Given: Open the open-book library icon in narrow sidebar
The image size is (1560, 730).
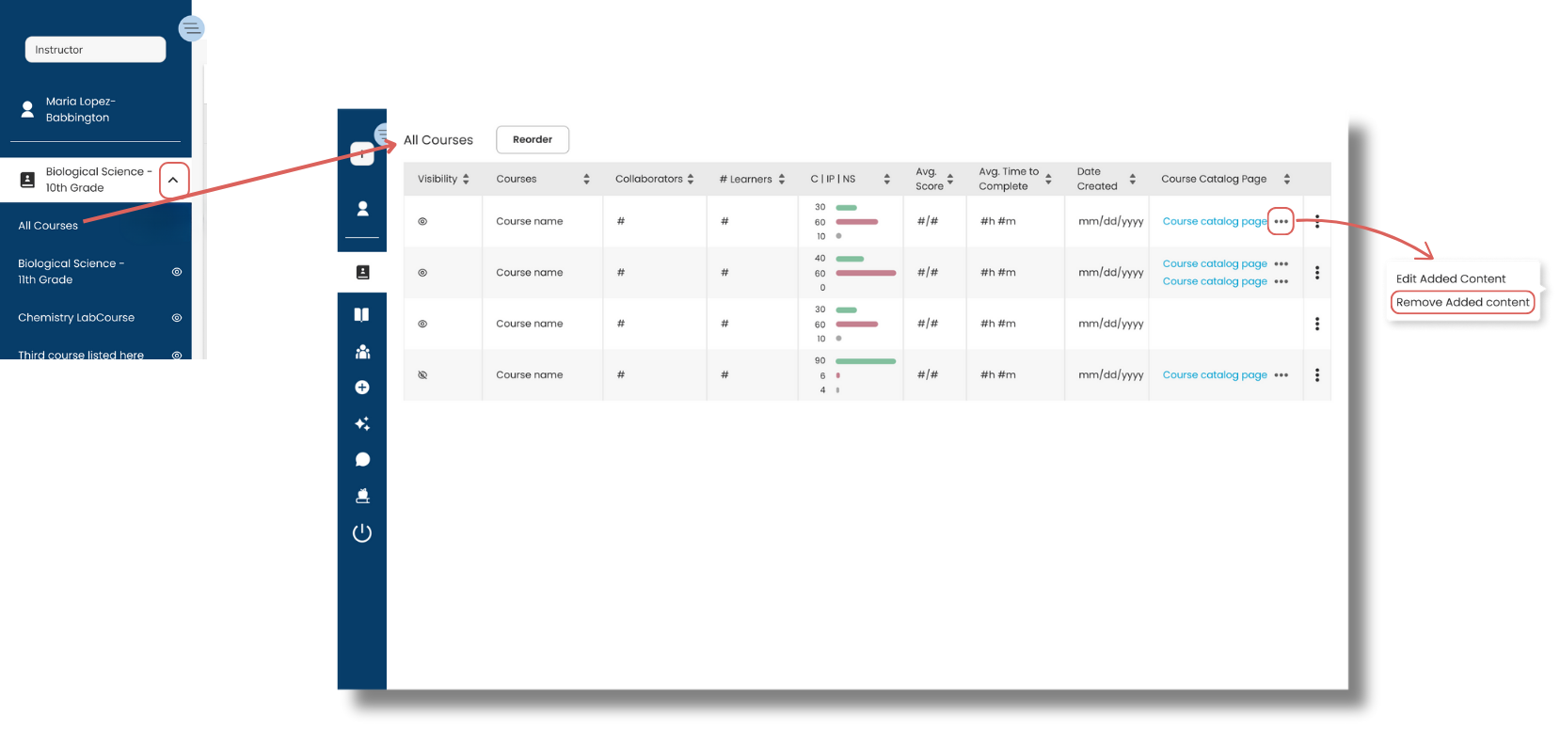Looking at the screenshot, I should (361, 314).
